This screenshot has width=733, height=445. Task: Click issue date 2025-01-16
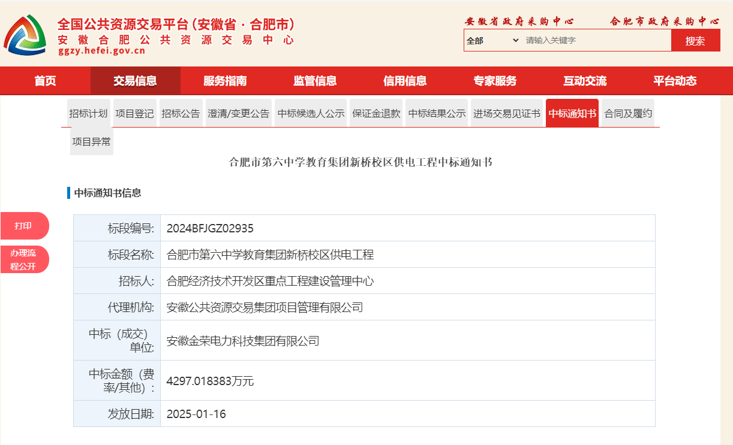(196, 414)
